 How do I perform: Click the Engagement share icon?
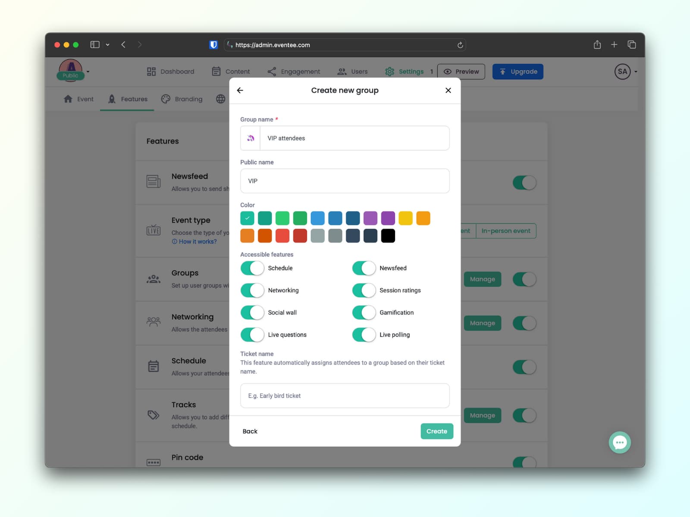[x=272, y=72]
